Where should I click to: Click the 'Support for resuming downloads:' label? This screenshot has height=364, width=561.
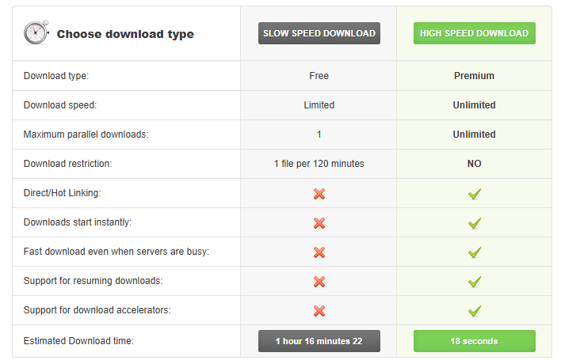coord(93,281)
